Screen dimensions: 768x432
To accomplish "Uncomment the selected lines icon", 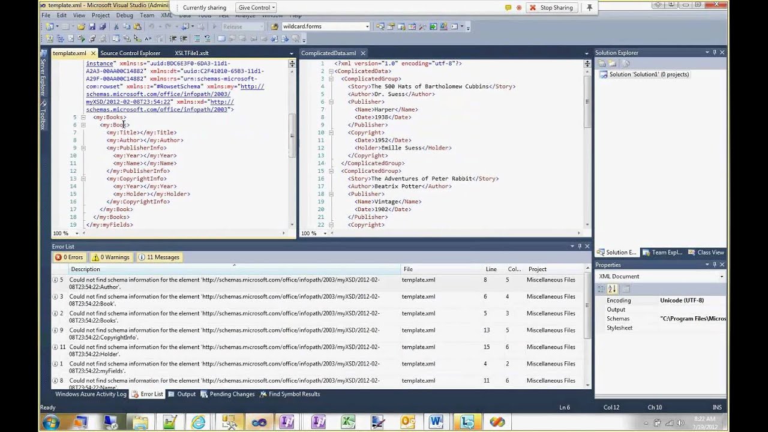I will (x=207, y=38).
